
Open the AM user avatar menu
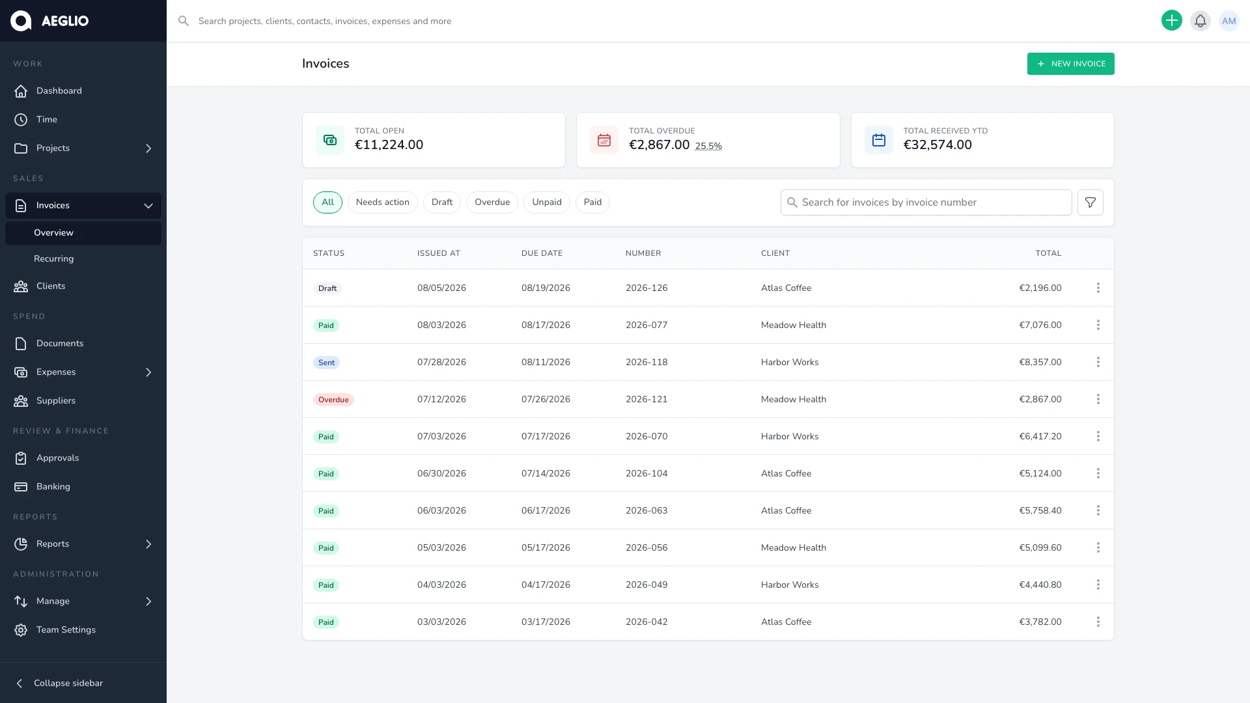[x=1229, y=21]
